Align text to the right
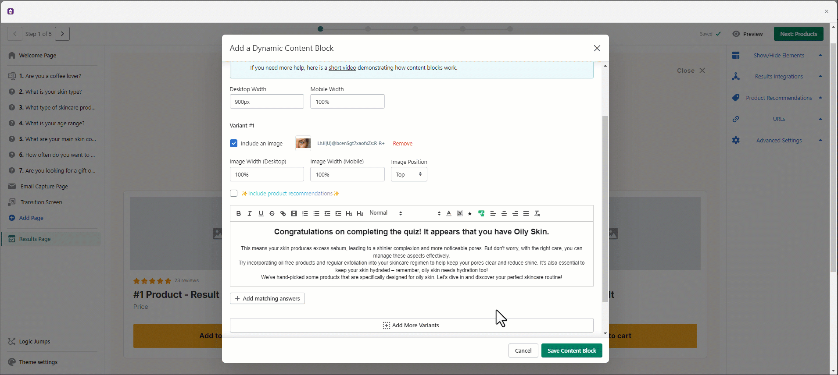This screenshot has height=375, width=838. (515, 213)
